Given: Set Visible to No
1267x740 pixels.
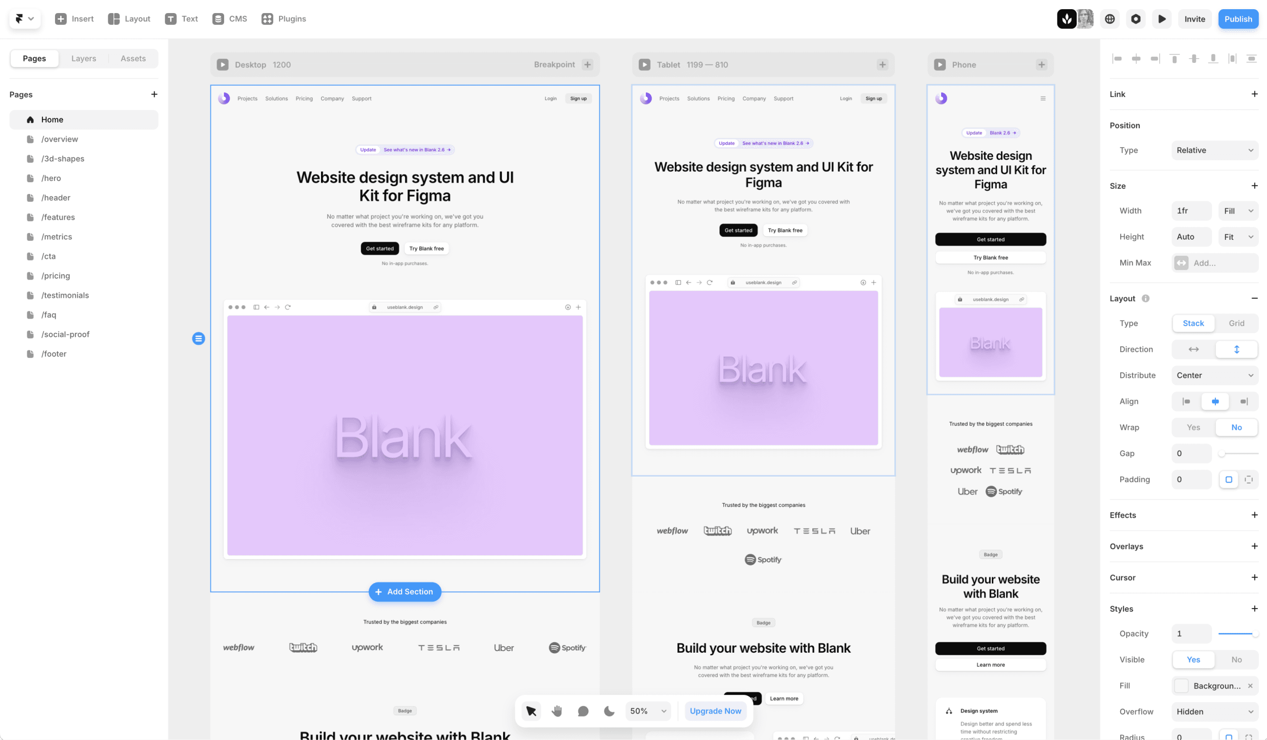Looking at the screenshot, I should pos(1237,659).
